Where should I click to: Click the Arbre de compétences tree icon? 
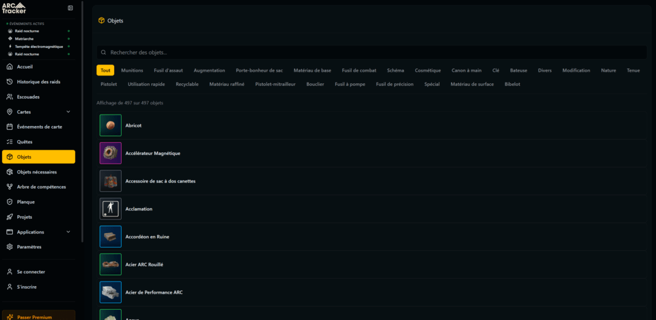coord(10,187)
